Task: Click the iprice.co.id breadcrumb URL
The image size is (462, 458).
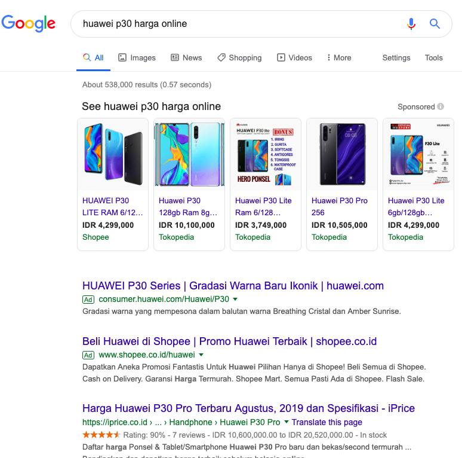Action: click(181, 422)
